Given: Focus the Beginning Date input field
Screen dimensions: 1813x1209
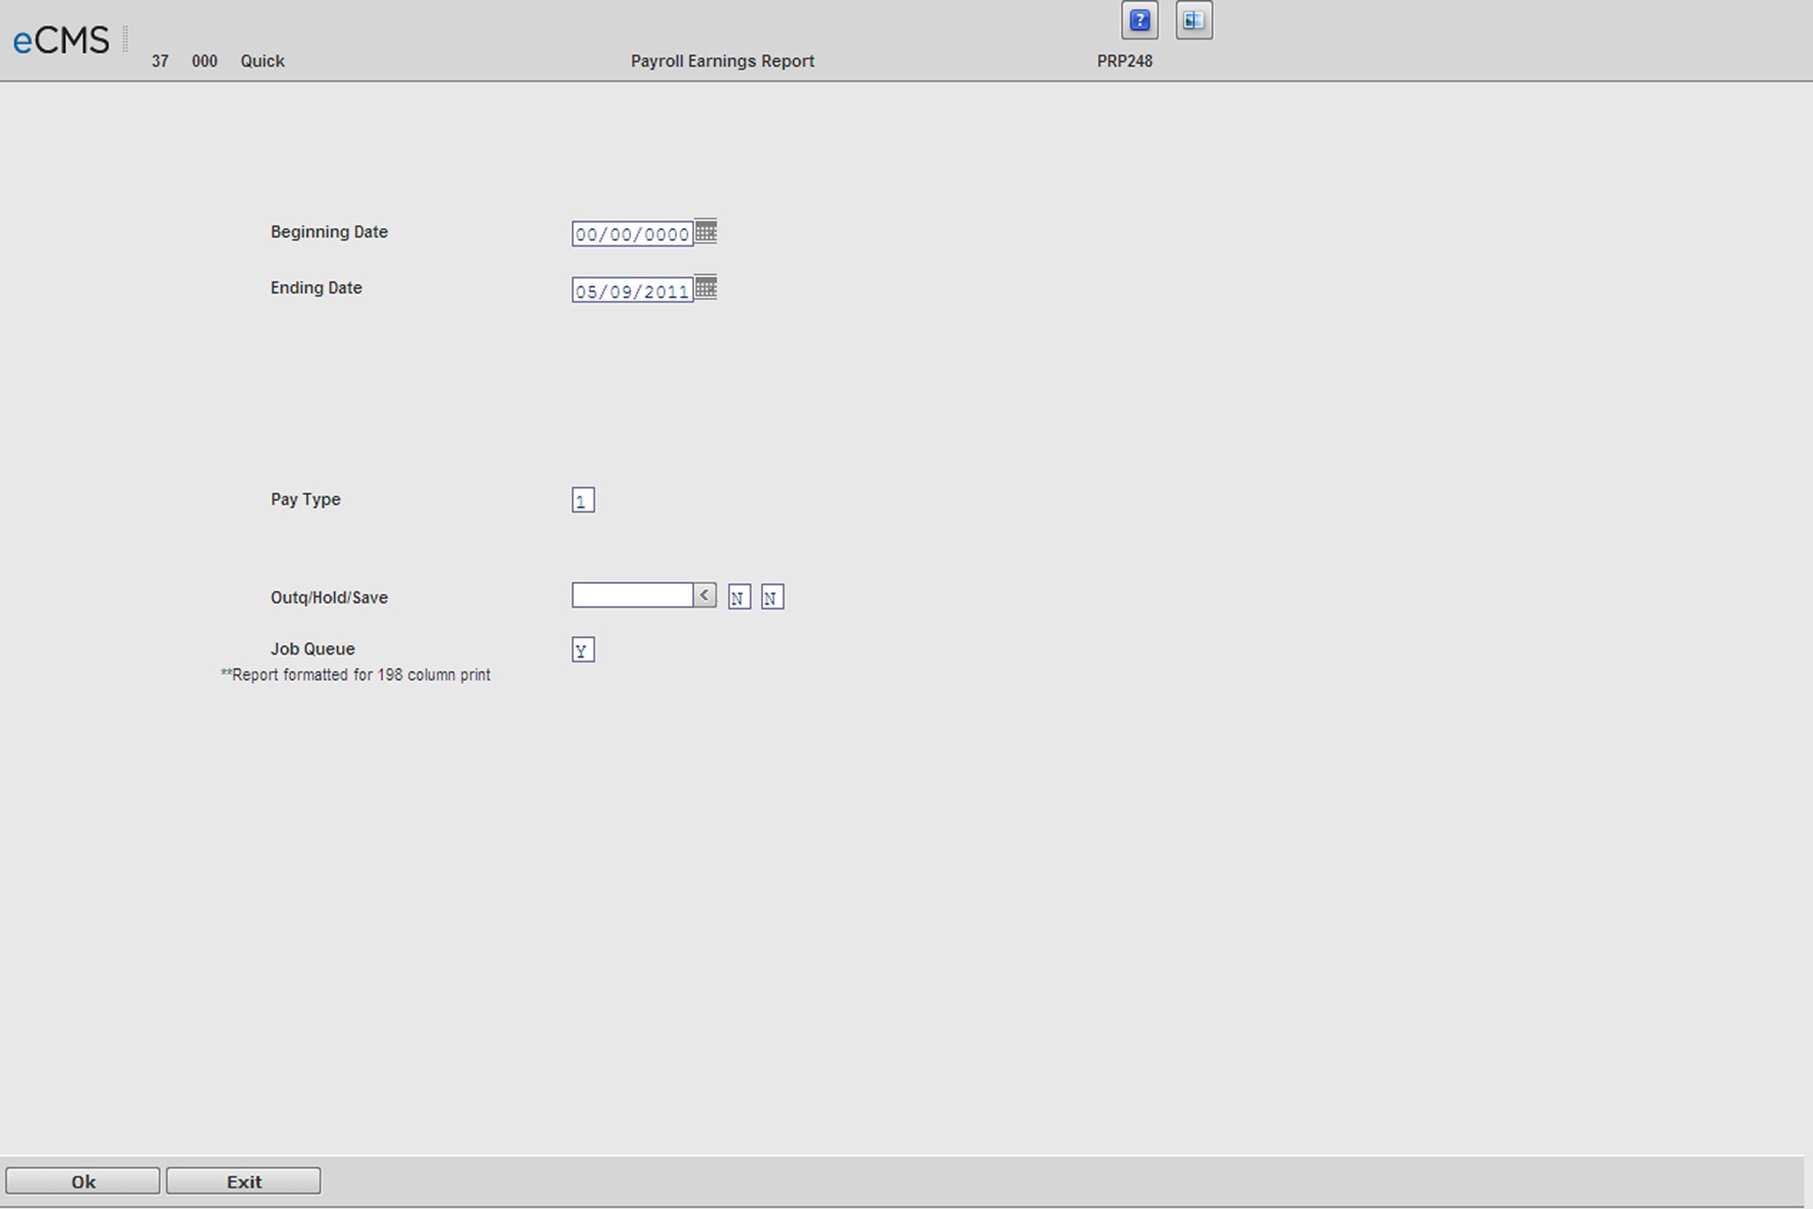Looking at the screenshot, I should pos(632,234).
